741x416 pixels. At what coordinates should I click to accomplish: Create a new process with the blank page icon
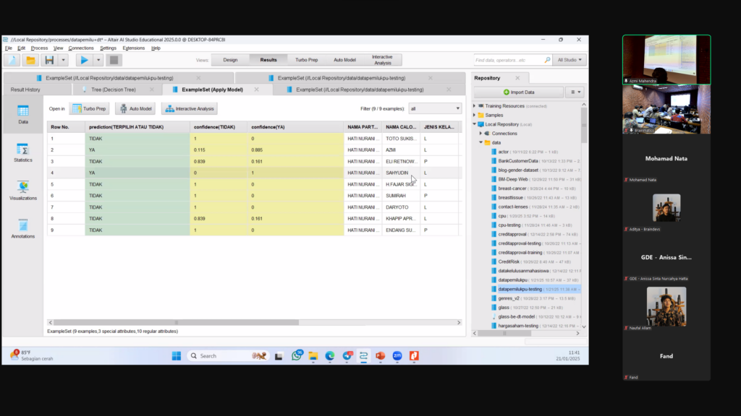pyautogui.click(x=12, y=60)
